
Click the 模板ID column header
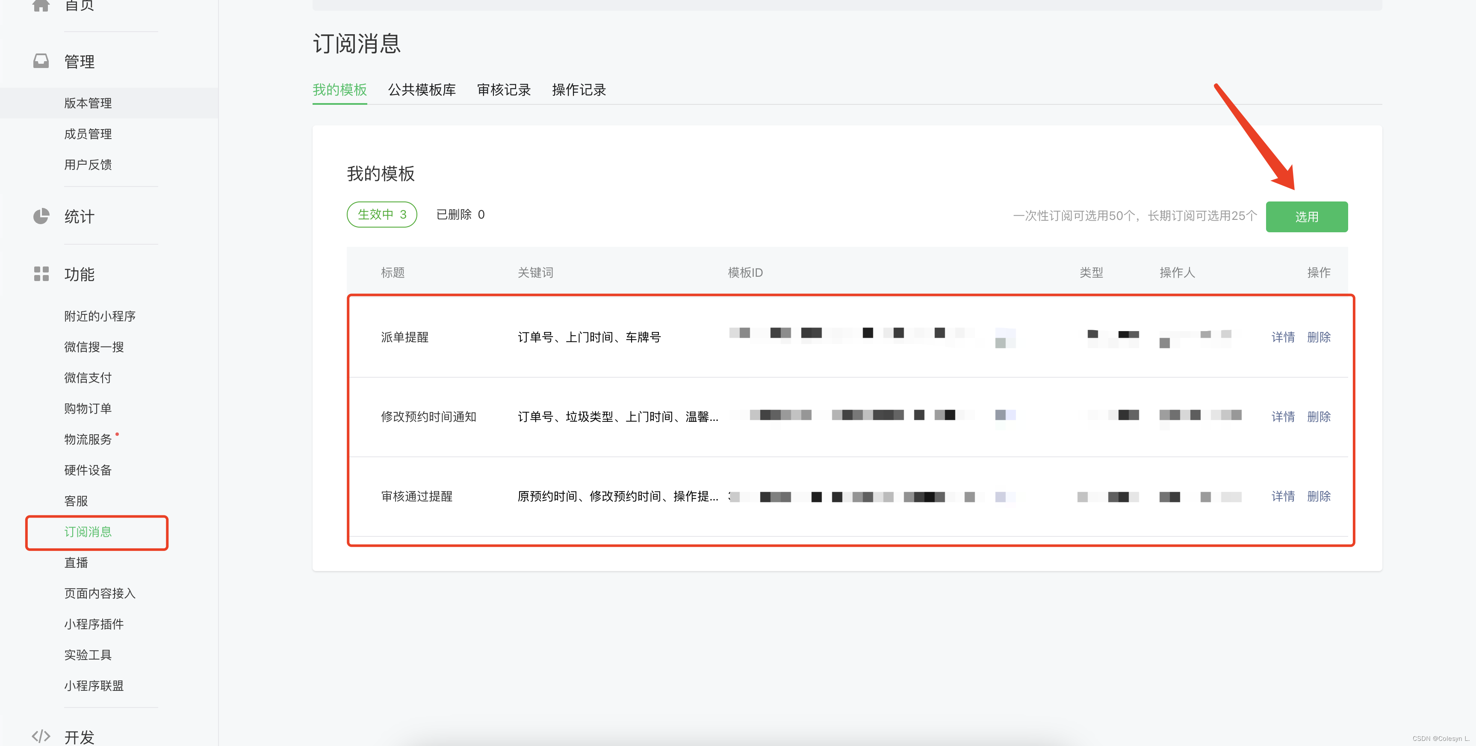coord(745,273)
